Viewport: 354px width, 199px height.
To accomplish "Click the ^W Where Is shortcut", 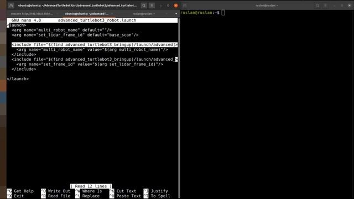I will [x=88, y=191].
